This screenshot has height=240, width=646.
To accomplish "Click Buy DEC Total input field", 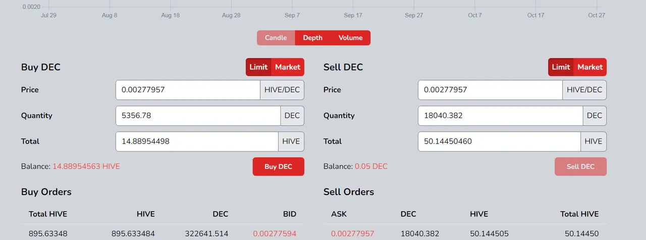I will pyautogui.click(x=197, y=141).
